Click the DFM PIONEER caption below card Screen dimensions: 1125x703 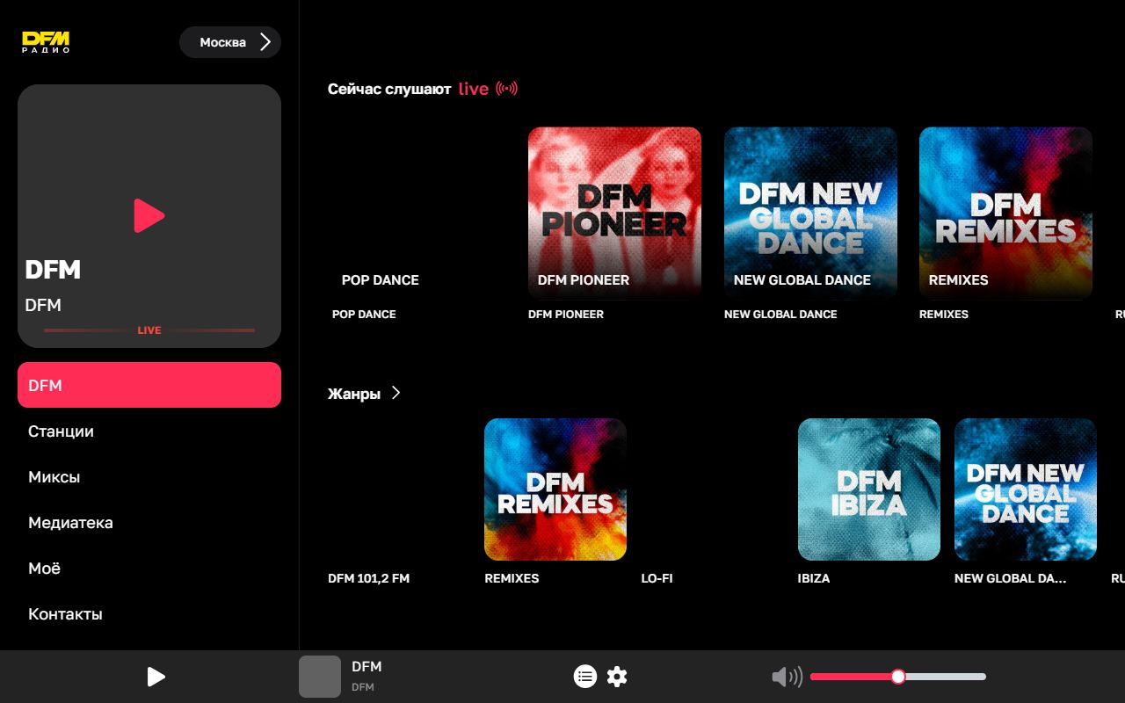coord(566,315)
